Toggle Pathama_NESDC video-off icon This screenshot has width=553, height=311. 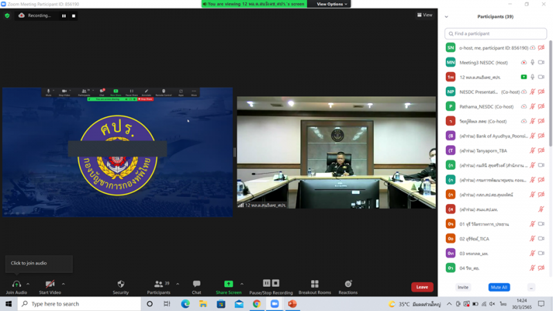pyautogui.click(x=541, y=106)
